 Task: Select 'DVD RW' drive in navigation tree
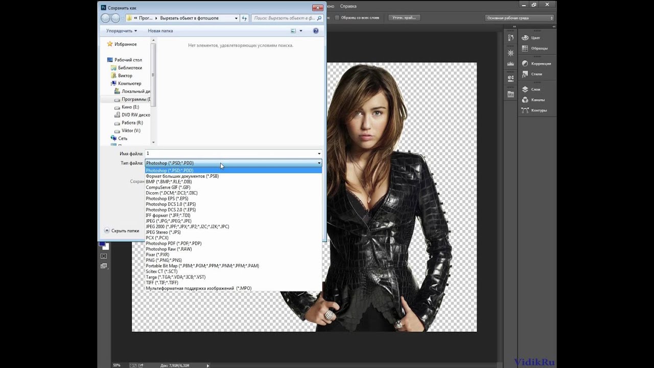tap(135, 115)
